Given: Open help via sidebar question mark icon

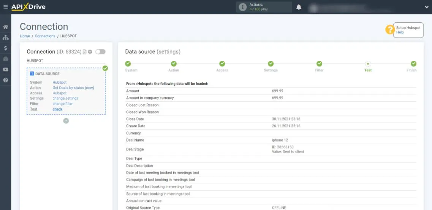Looking at the screenshot, I should [6, 80].
